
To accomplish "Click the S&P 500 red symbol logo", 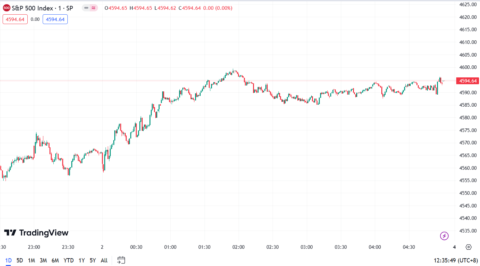I will pyautogui.click(x=7, y=8).
